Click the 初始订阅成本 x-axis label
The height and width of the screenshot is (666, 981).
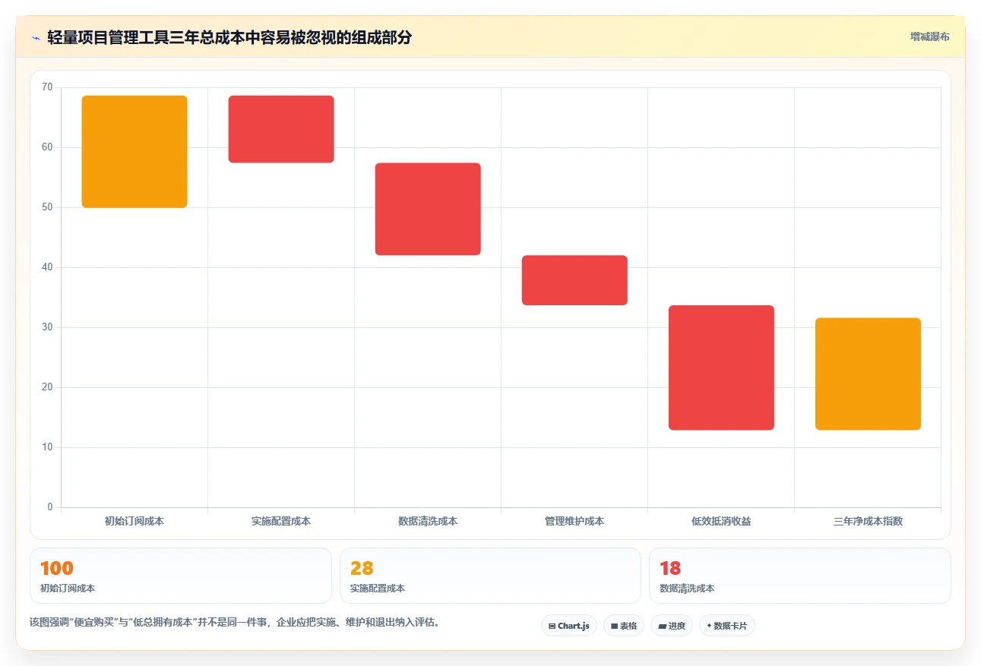coord(134,522)
